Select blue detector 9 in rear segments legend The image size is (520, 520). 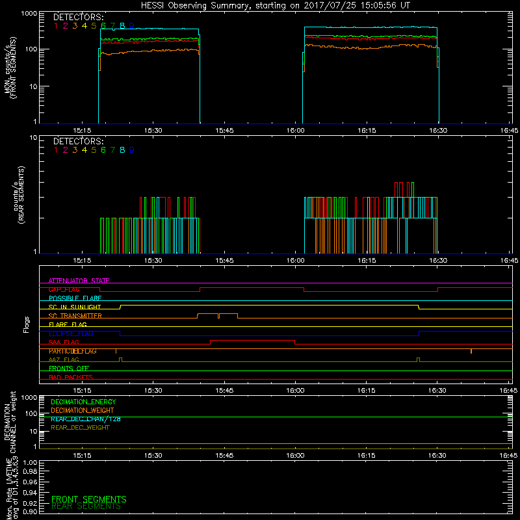[x=132, y=150]
